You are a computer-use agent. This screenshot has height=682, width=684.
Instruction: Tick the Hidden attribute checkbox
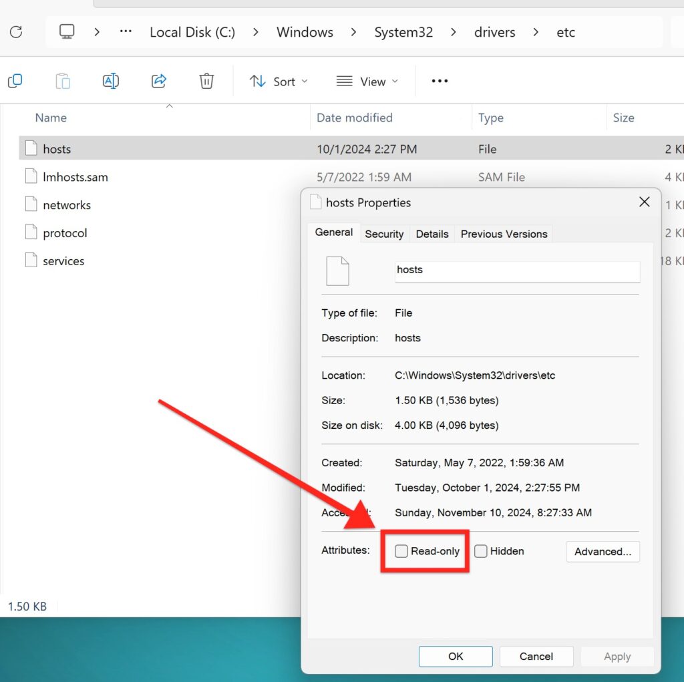point(480,551)
